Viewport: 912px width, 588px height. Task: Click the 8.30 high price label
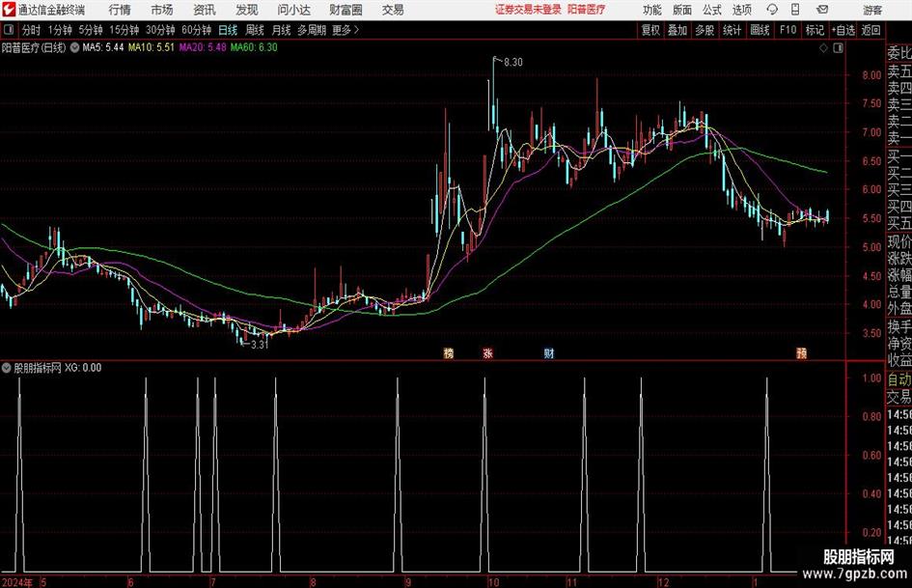click(513, 63)
